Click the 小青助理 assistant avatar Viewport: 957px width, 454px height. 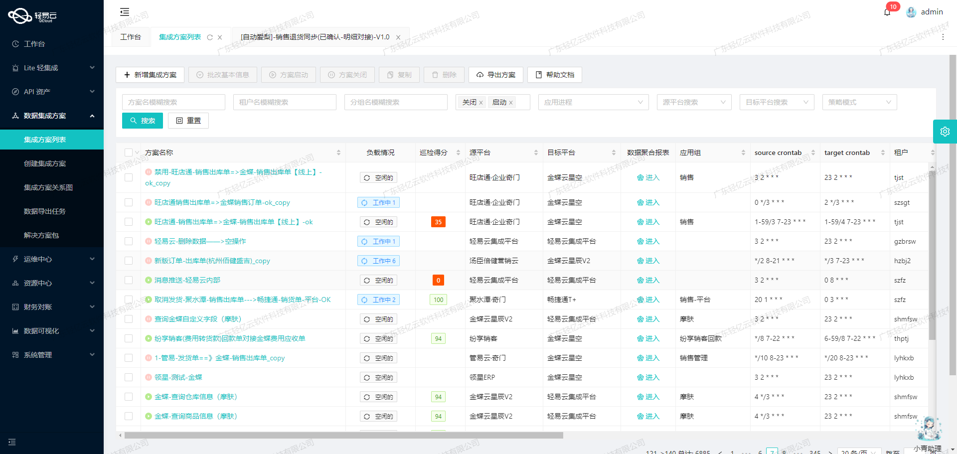tap(928, 428)
